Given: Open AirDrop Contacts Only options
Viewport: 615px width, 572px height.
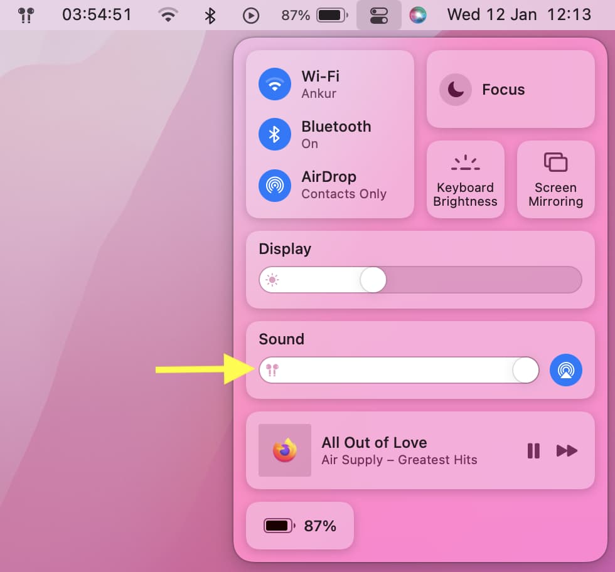Looking at the screenshot, I should click(x=344, y=185).
